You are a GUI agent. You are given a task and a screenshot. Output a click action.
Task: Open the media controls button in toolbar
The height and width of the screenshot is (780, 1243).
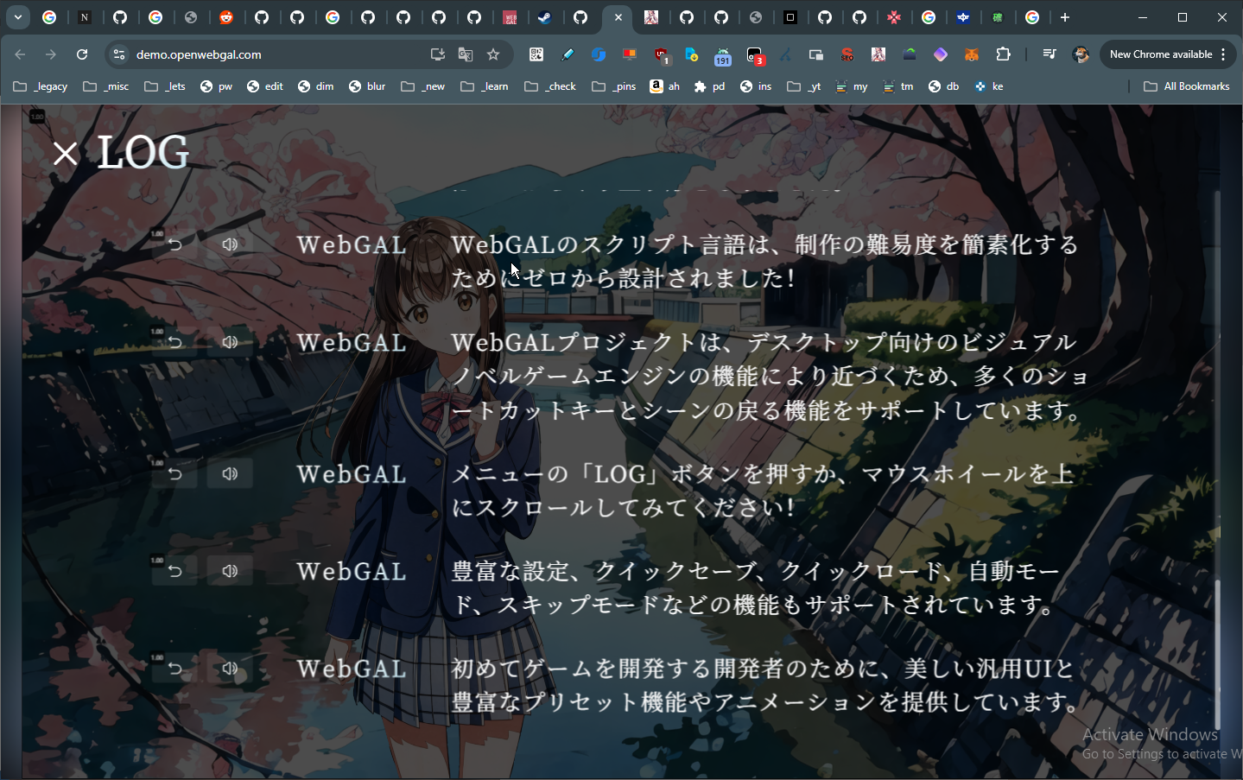pyautogui.click(x=1049, y=54)
